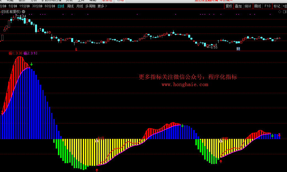The image size is (287, 172).
Task: Click the right money bag 抄底 icon
Action: pyautogui.click(x=220, y=141)
